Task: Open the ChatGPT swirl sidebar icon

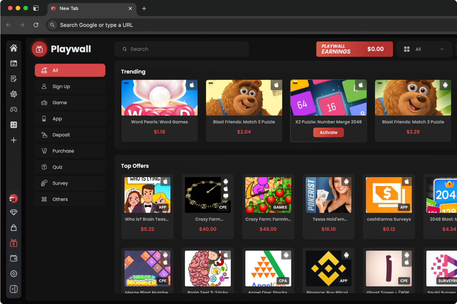Action: (14, 94)
